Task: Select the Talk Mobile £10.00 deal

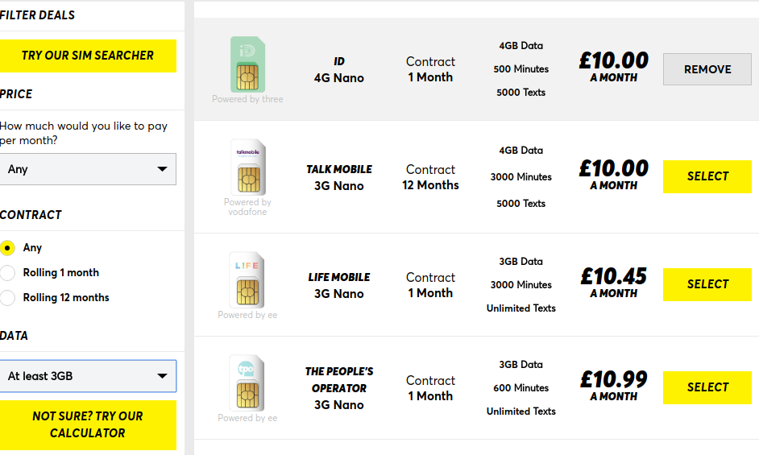Action: coord(707,176)
